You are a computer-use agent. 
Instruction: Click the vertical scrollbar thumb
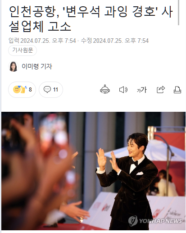coord(178,13)
